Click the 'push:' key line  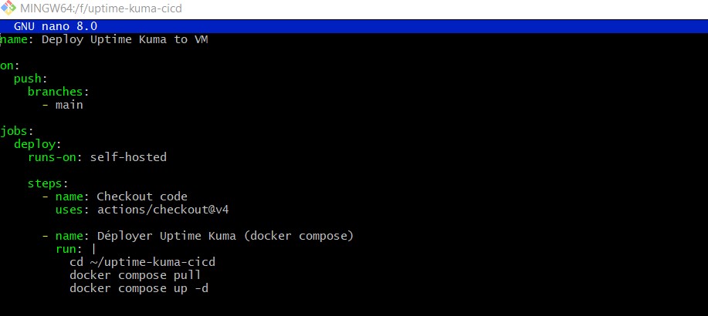[x=31, y=79]
